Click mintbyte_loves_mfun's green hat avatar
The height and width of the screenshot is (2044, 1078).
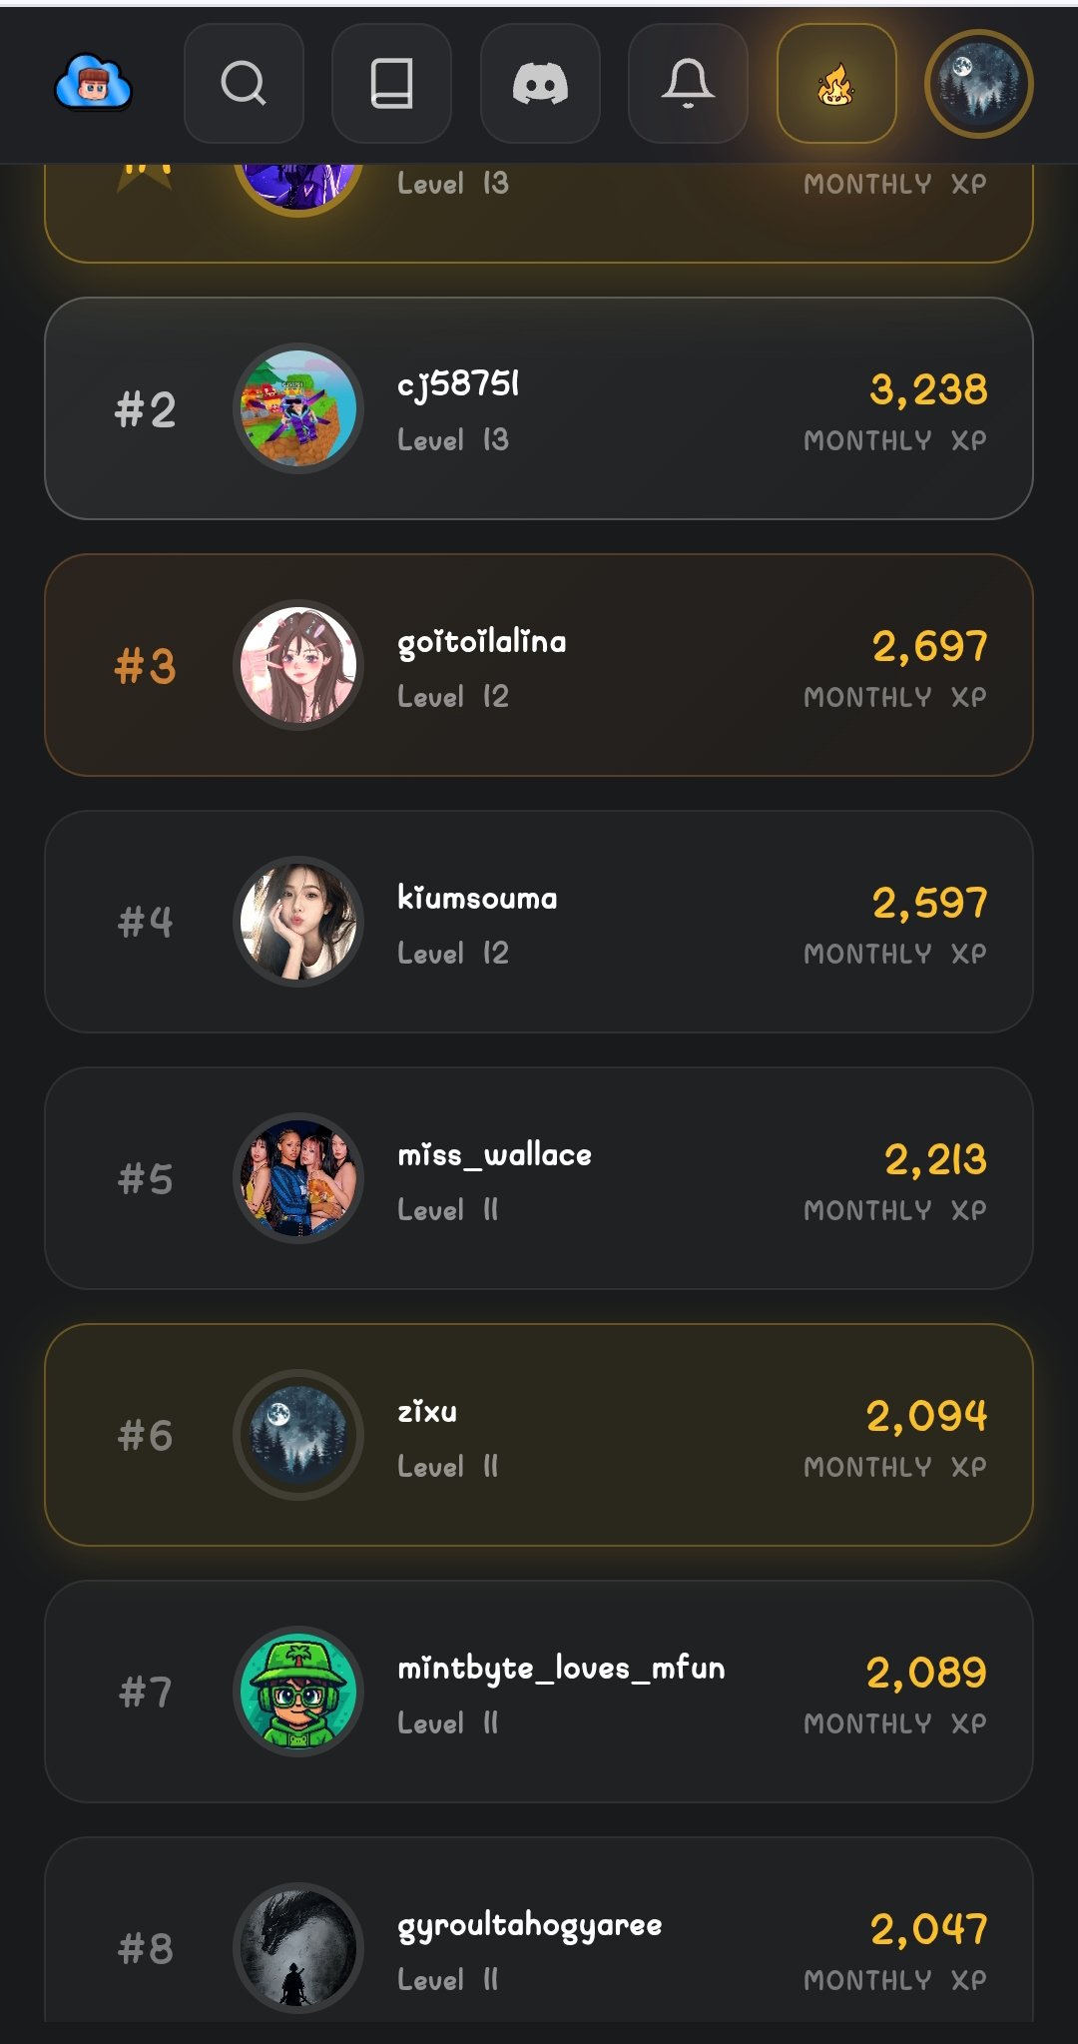[x=298, y=1692]
